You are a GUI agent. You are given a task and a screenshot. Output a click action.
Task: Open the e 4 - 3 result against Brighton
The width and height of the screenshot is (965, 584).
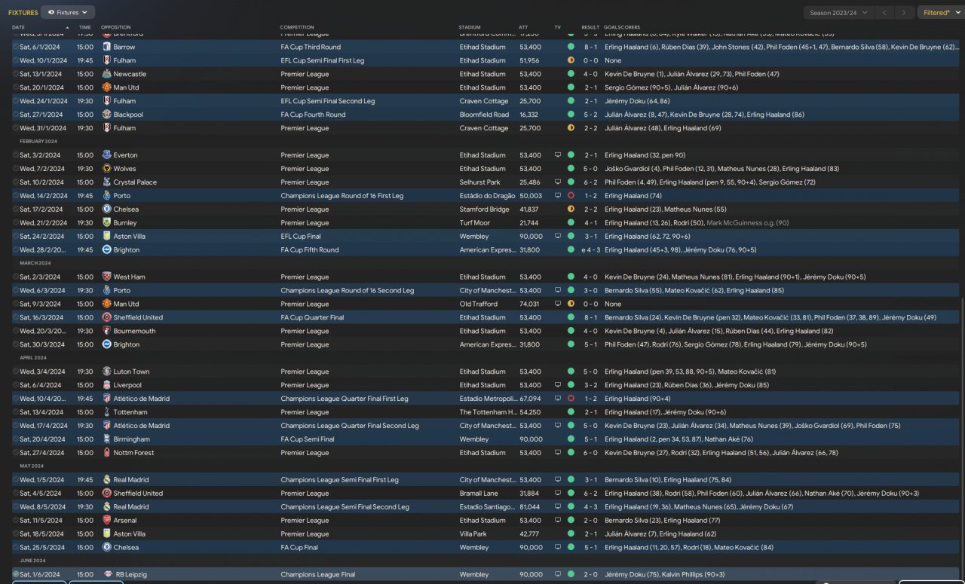click(x=590, y=250)
